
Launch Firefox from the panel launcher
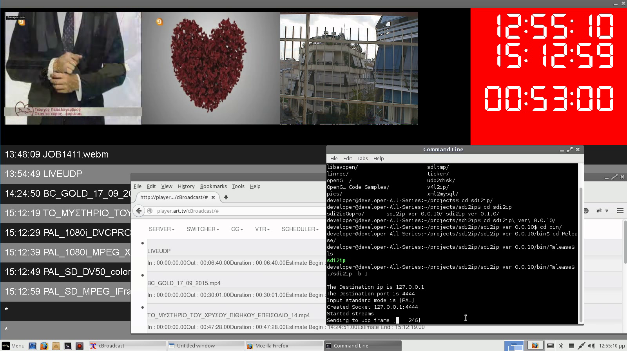click(44, 346)
